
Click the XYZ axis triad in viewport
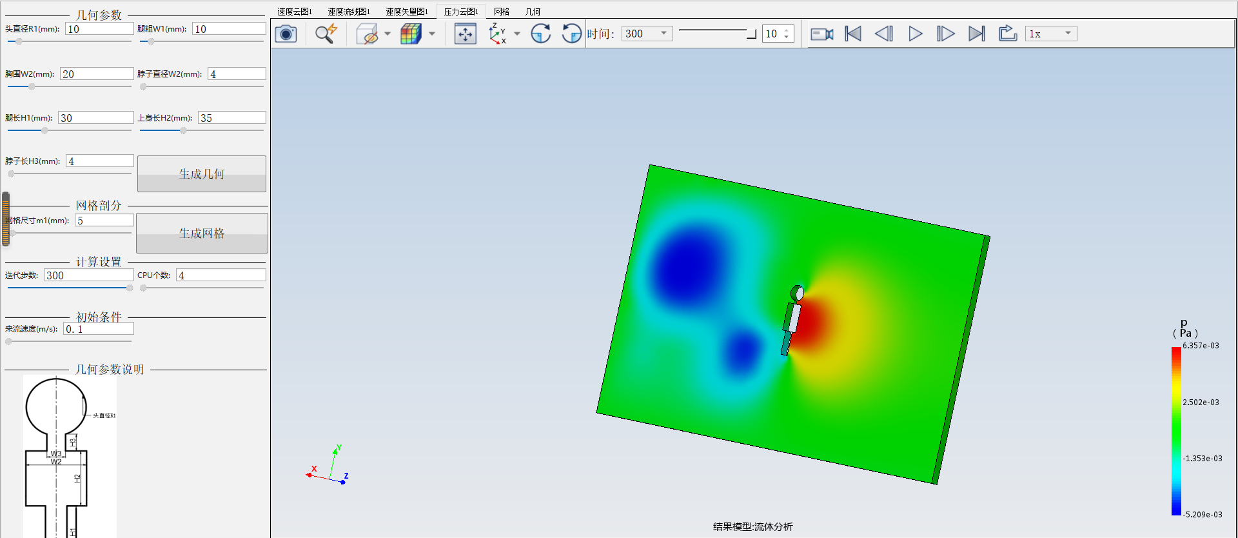click(x=328, y=464)
